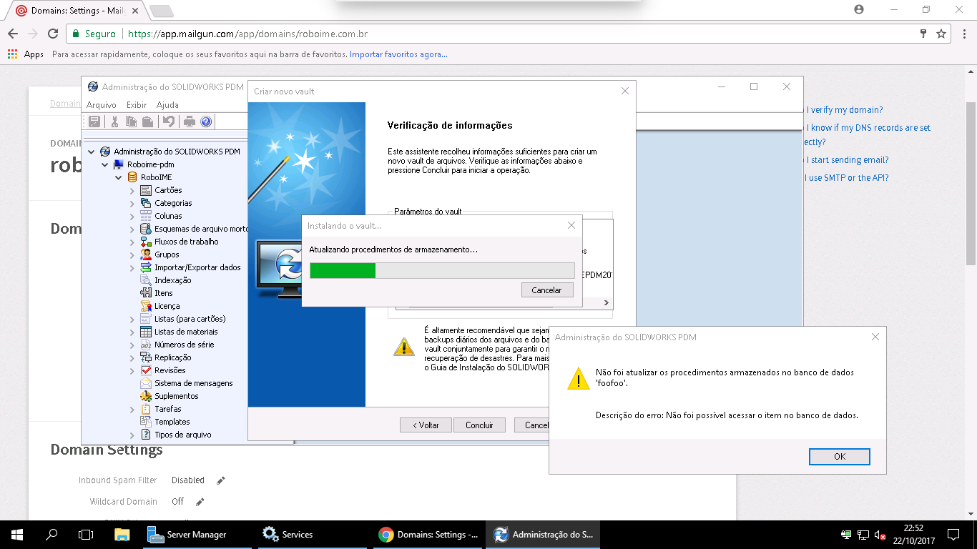This screenshot has width=977, height=549.
Task: Select the Grupos users icon
Action: coord(146,254)
